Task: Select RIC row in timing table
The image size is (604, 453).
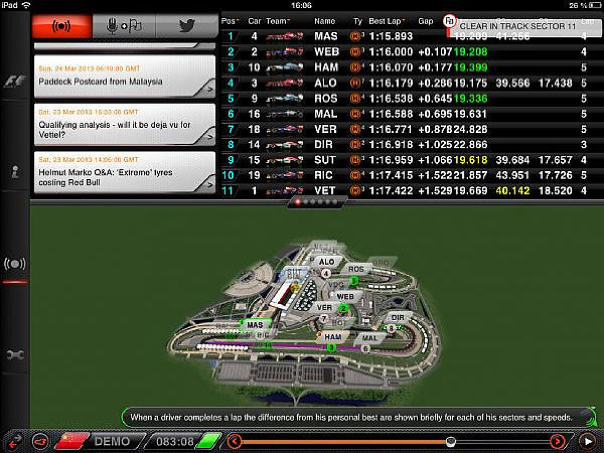Action: point(411,176)
